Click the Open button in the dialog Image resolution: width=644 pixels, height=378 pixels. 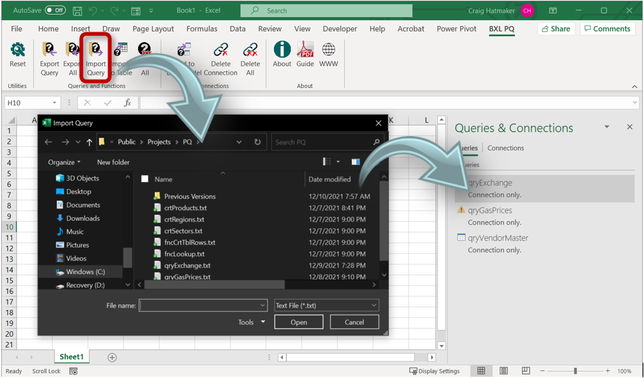pos(299,322)
